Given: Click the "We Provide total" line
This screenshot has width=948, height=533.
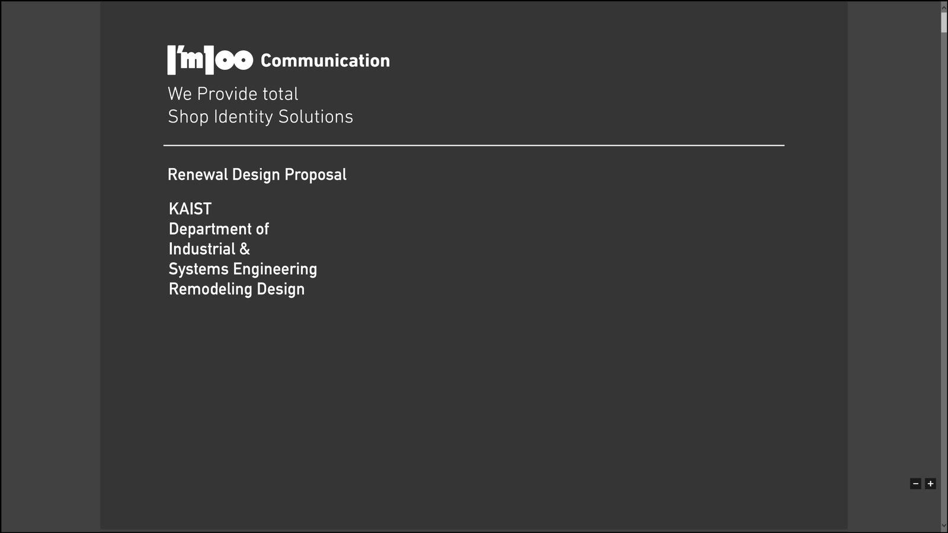Looking at the screenshot, I should pyautogui.click(x=233, y=94).
